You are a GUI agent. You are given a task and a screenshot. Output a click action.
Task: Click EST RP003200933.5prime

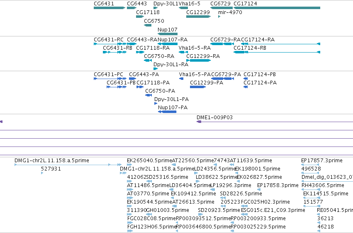pyautogui.click(x=258, y=219)
